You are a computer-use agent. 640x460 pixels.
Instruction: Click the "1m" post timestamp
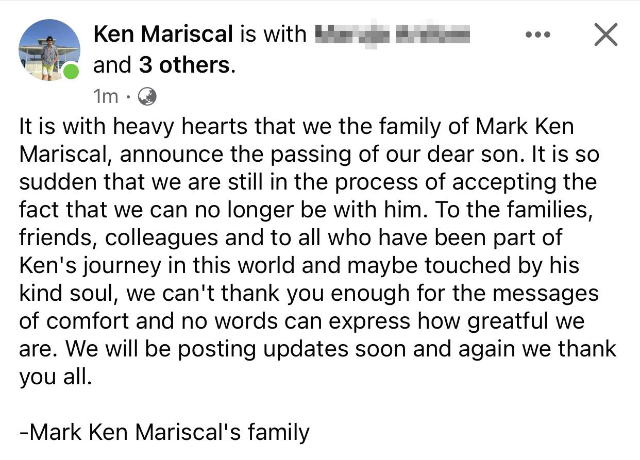click(105, 96)
